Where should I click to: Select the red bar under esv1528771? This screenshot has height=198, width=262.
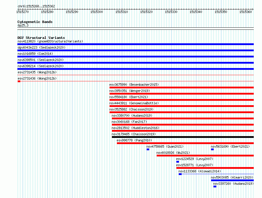pyautogui.click(x=215, y=168)
